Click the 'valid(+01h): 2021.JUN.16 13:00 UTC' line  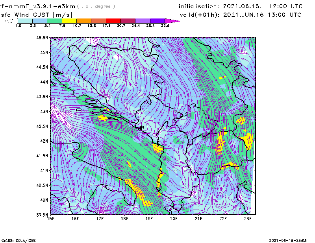click(x=241, y=15)
